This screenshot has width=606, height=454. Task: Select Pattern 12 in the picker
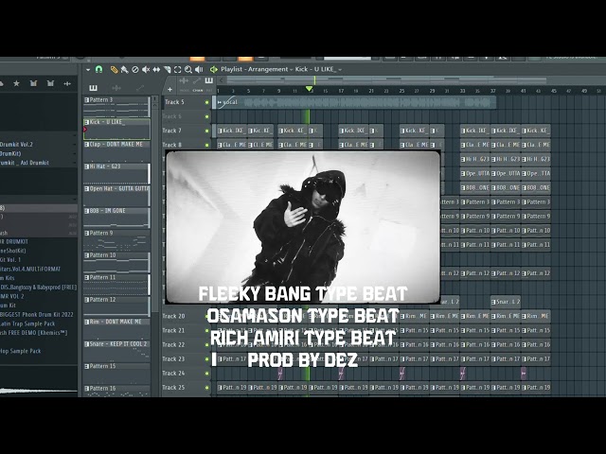[116, 306]
